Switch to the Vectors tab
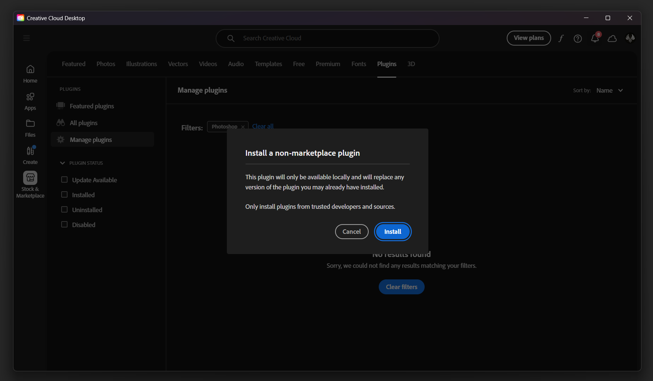 coord(178,64)
